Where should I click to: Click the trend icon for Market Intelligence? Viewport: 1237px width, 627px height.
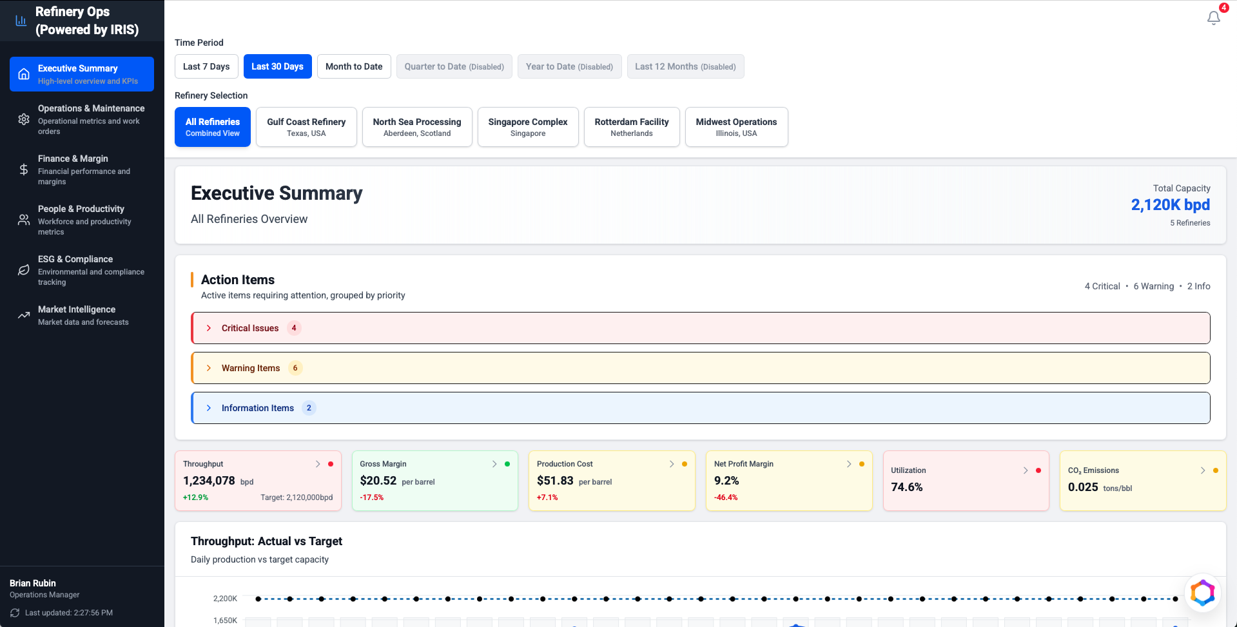[24, 315]
